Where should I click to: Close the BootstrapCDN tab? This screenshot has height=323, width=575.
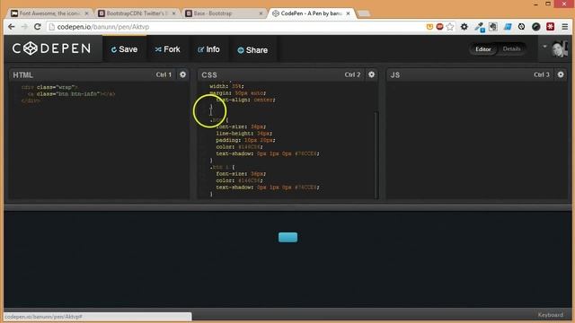[x=173, y=13]
